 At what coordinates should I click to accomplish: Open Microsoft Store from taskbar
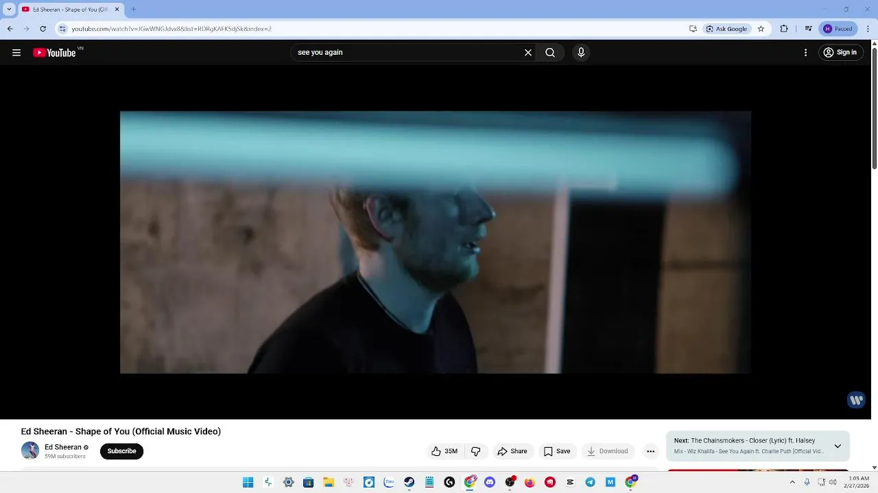click(309, 482)
